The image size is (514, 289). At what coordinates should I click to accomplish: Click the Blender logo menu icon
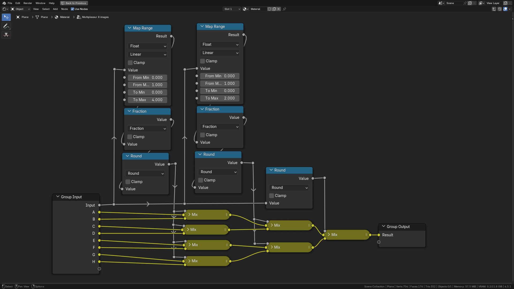coord(4,3)
